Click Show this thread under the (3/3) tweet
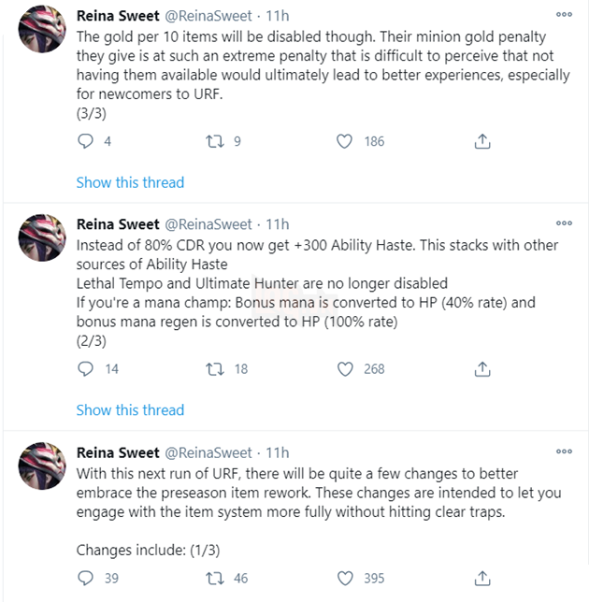The image size is (589, 602). click(130, 182)
